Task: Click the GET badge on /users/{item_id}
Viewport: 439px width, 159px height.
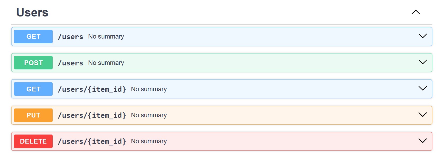Action: coord(33,89)
